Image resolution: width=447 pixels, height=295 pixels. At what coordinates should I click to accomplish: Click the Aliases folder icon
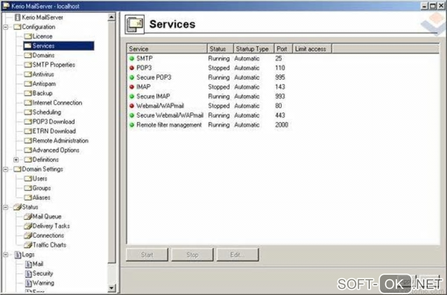coord(28,197)
